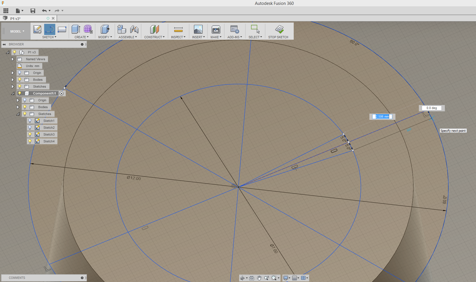The width and height of the screenshot is (476, 282).
Task: Click the Orbit navigation icon
Action: click(x=242, y=278)
